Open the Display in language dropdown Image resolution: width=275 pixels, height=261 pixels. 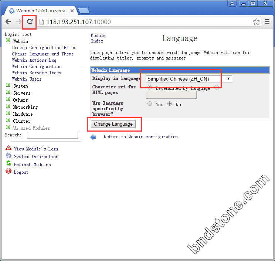pyautogui.click(x=189, y=79)
